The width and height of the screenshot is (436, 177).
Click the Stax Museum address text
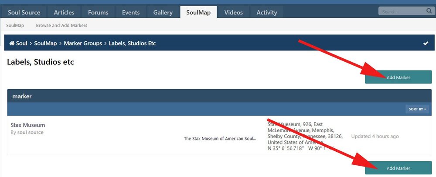305,136
